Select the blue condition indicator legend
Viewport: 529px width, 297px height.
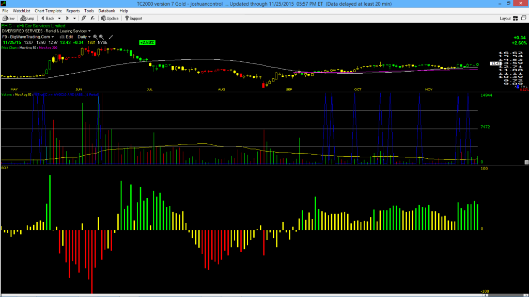coord(66,95)
